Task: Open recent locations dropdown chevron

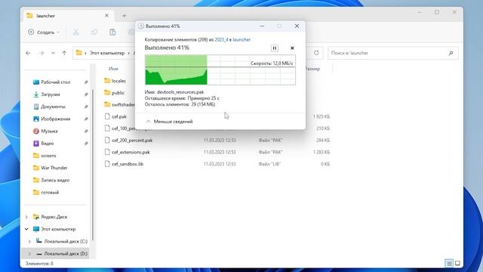Action: tap(53, 53)
